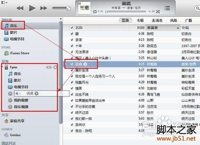Uncheck the song 十年

click(x=72, y=46)
